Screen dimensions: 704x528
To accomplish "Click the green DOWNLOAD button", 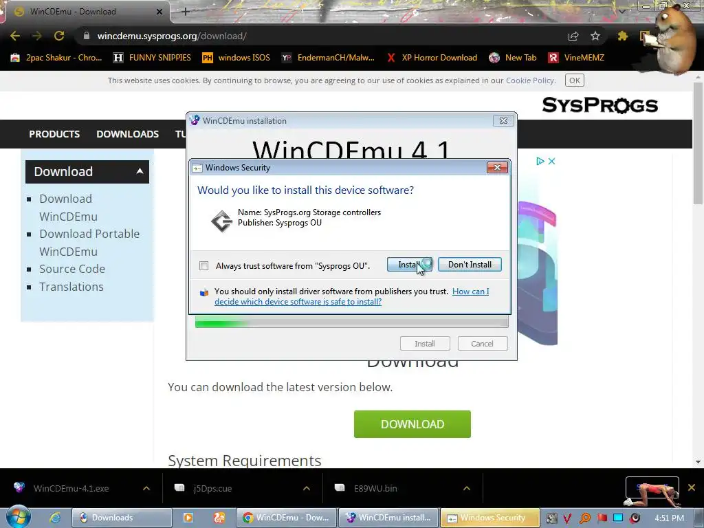I will (412, 424).
